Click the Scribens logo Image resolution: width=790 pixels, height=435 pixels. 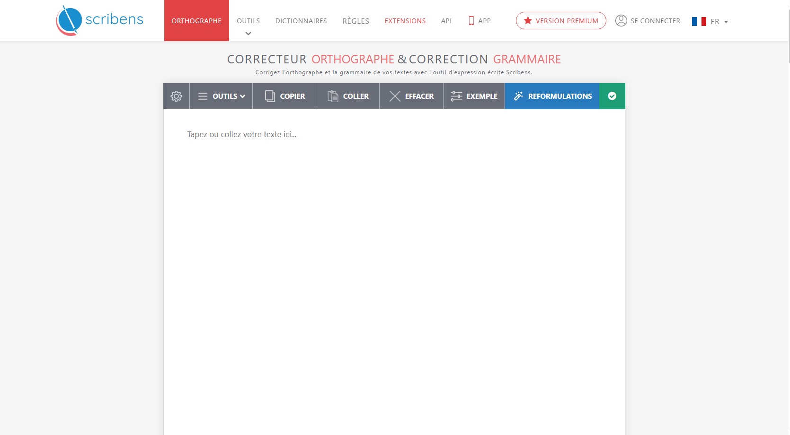click(100, 20)
